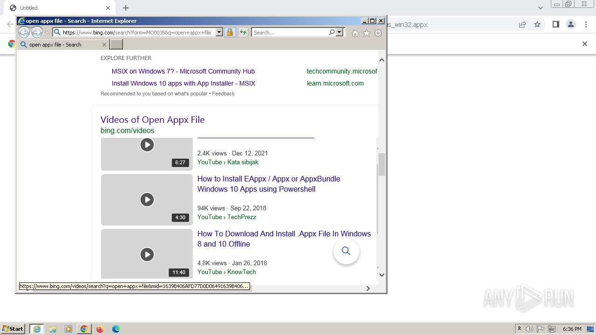This screenshot has width=596, height=335.
Task: Open the Internet Explorer security lock icon
Action: tap(230, 32)
